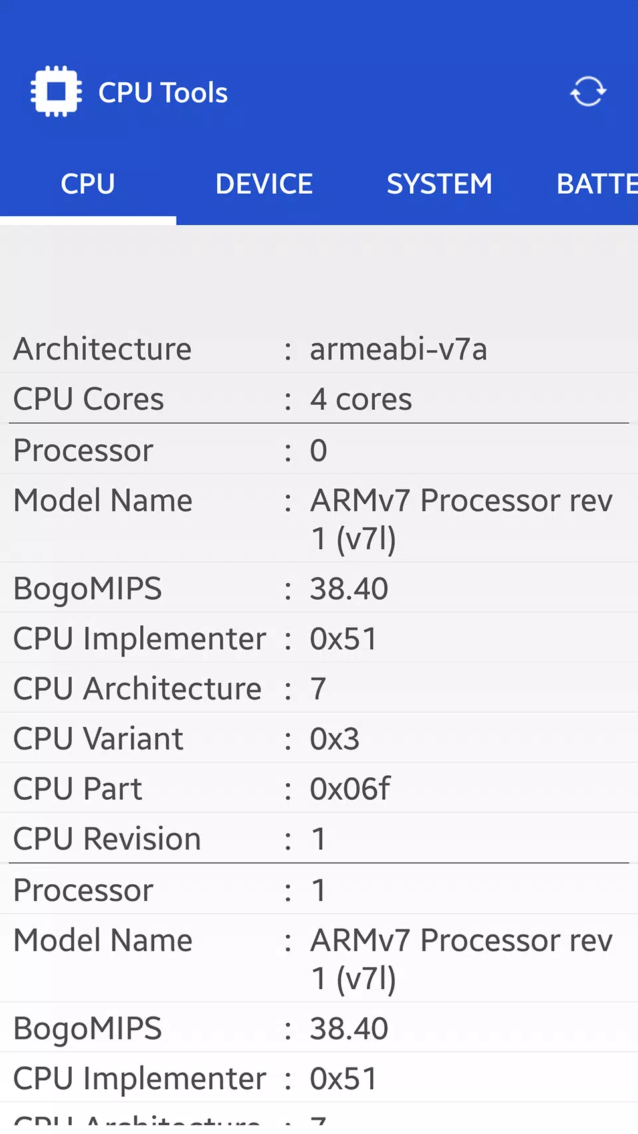Select the first BogoMIPS 38.40 row
Viewport: 638px width, 1134px height.
click(319, 588)
